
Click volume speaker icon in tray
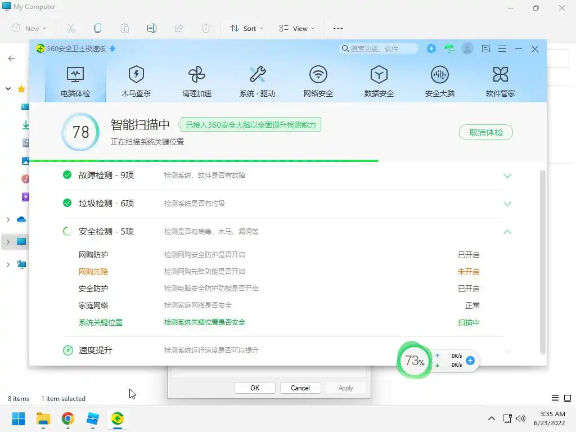pyautogui.click(x=521, y=418)
